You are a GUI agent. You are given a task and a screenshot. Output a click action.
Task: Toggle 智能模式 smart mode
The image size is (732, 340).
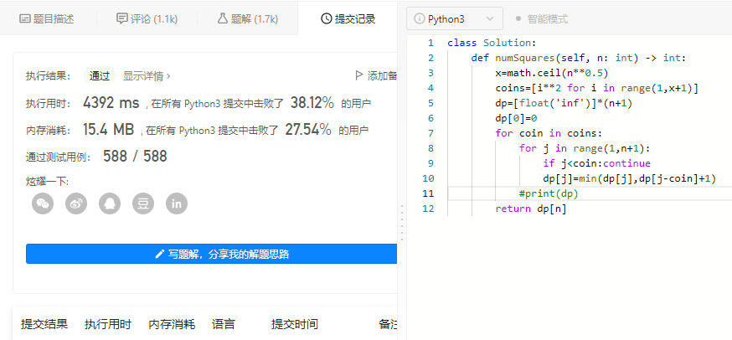pyautogui.click(x=542, y=19)
